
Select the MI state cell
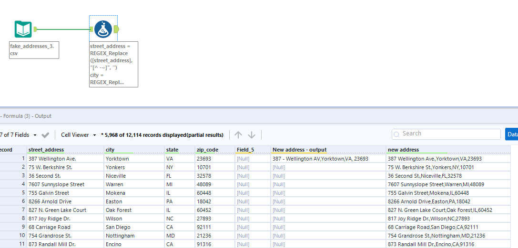[x=180, y=184]
